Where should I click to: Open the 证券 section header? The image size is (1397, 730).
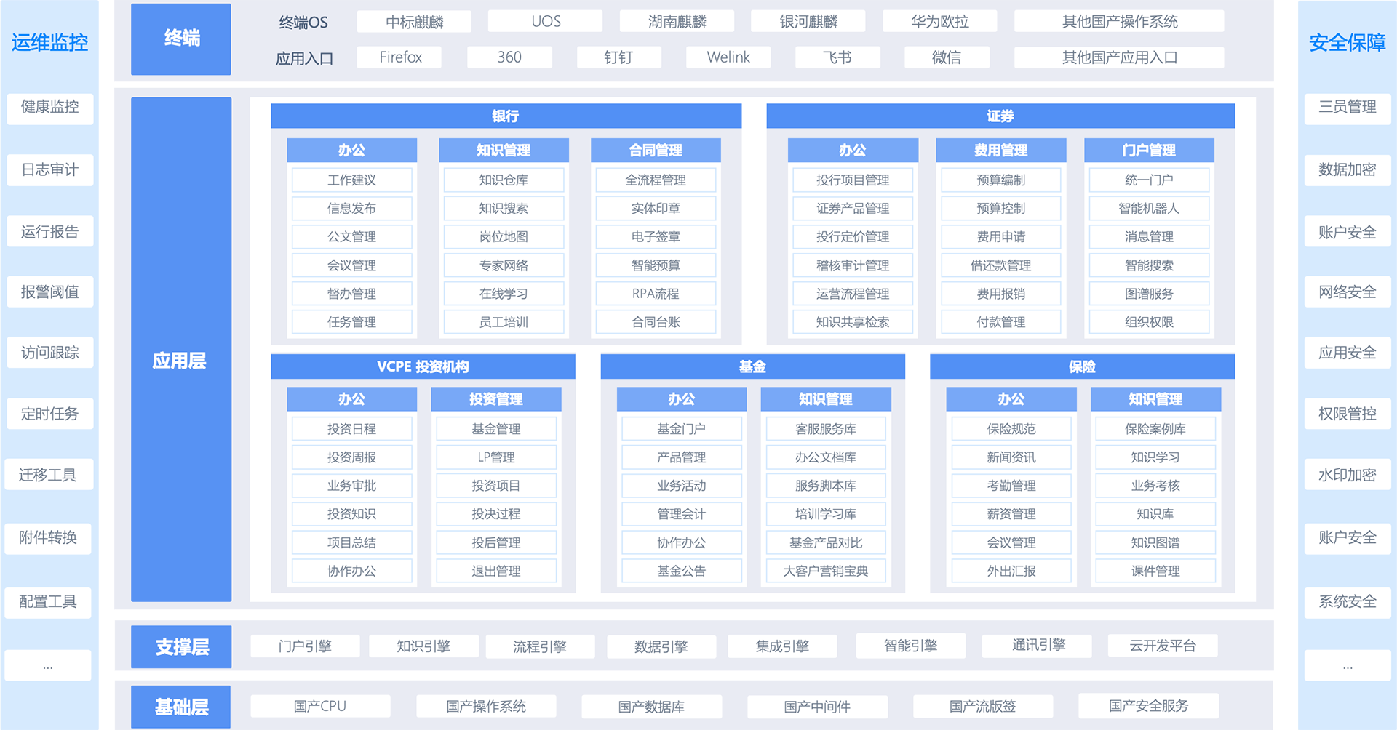(x=1000, y=116)
